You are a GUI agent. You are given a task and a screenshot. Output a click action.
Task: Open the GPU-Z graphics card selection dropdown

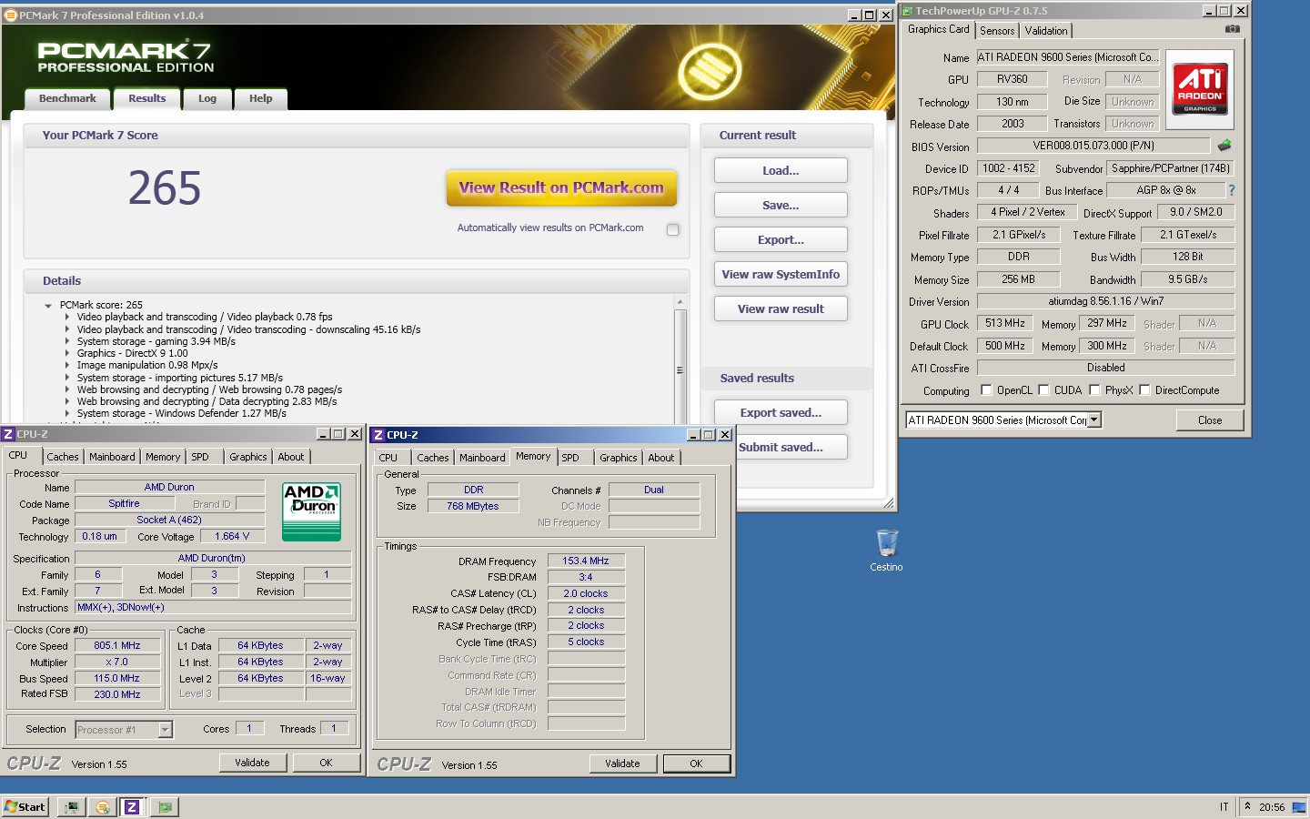tap(1094, 420)
